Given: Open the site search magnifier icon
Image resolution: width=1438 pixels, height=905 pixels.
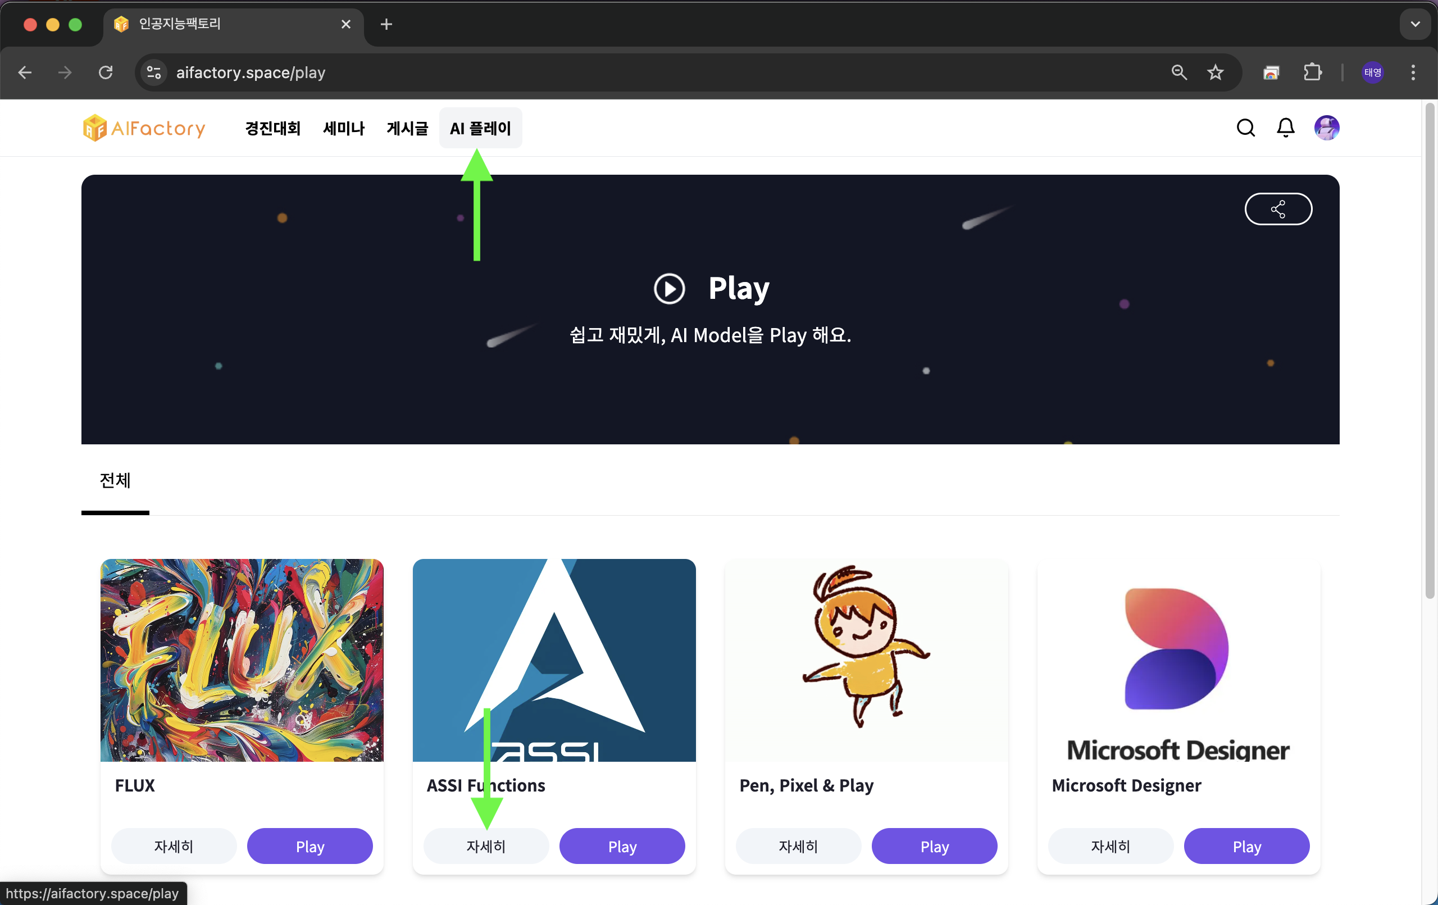Looking at the screenshot, I should click(1246, 128).
